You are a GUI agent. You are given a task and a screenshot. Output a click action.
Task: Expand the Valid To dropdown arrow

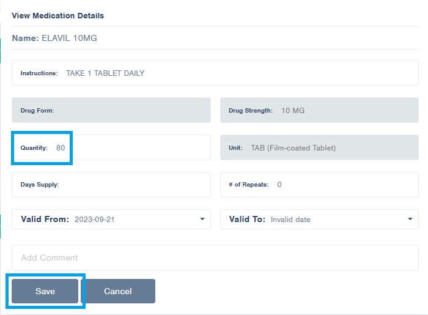[x=410, y=219]
